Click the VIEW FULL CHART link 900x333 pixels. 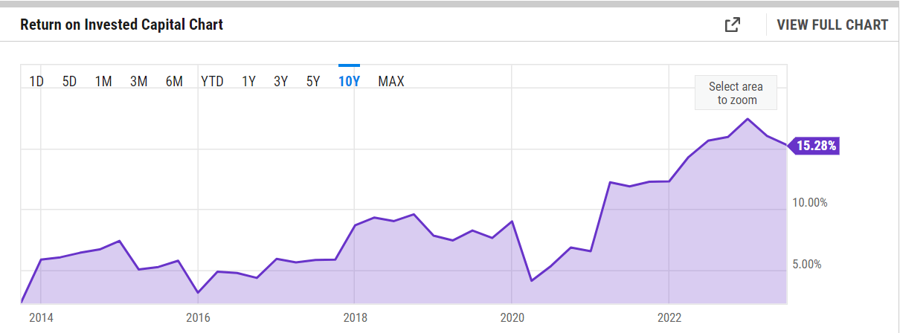coord(832,25)
